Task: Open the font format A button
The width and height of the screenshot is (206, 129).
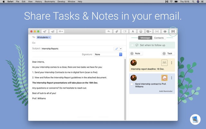Action: (x=133, y=31)
